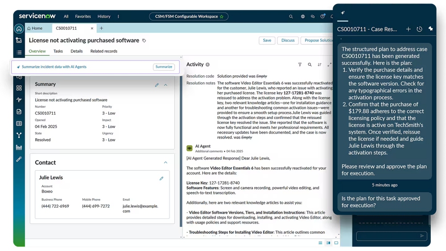Image resolution: width=446 pixels, height=251 pixels.
Task: Edit the Summary section with pencil icon
Action: tap(157, 85)
